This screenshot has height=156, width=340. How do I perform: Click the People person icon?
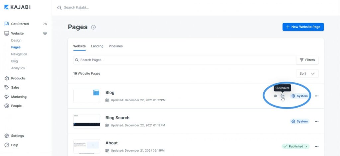(x=7, y=106)
